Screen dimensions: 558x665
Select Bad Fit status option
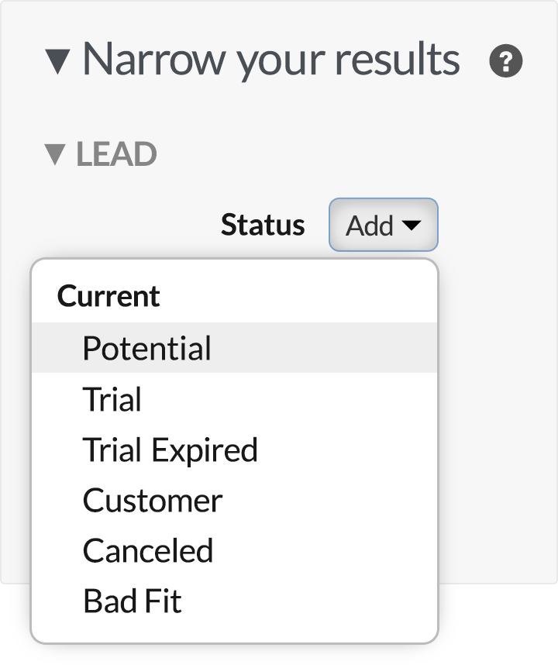point(235,601)
